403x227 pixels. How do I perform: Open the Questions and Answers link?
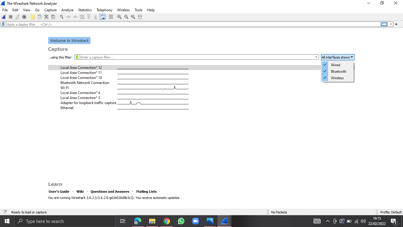click(110, 192)
